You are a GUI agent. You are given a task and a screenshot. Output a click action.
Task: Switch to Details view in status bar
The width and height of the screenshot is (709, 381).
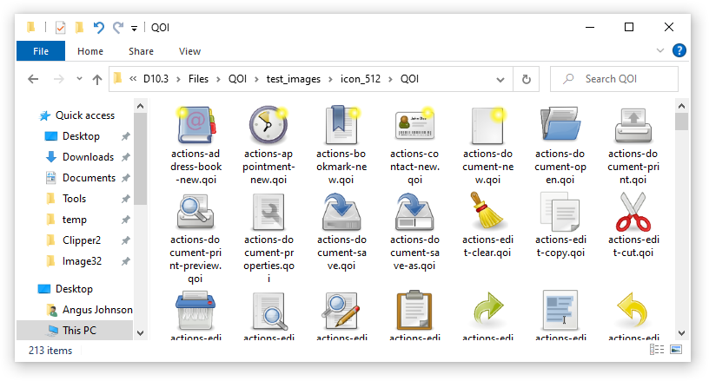(x=657, y=350)
